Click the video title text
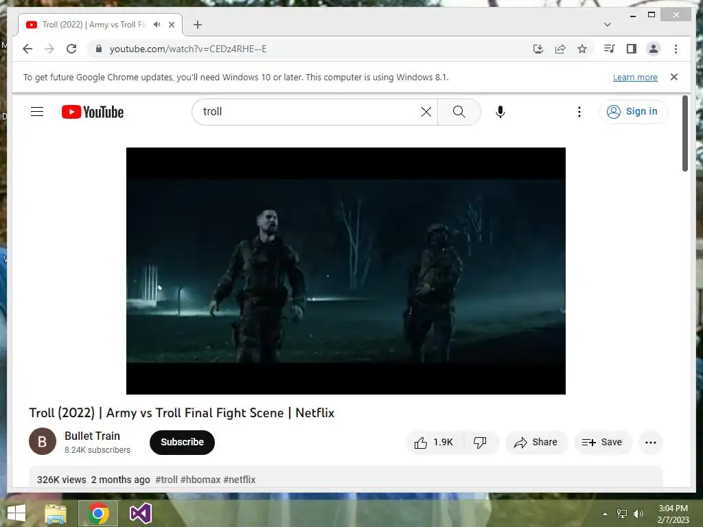 (x=181, y=412)
